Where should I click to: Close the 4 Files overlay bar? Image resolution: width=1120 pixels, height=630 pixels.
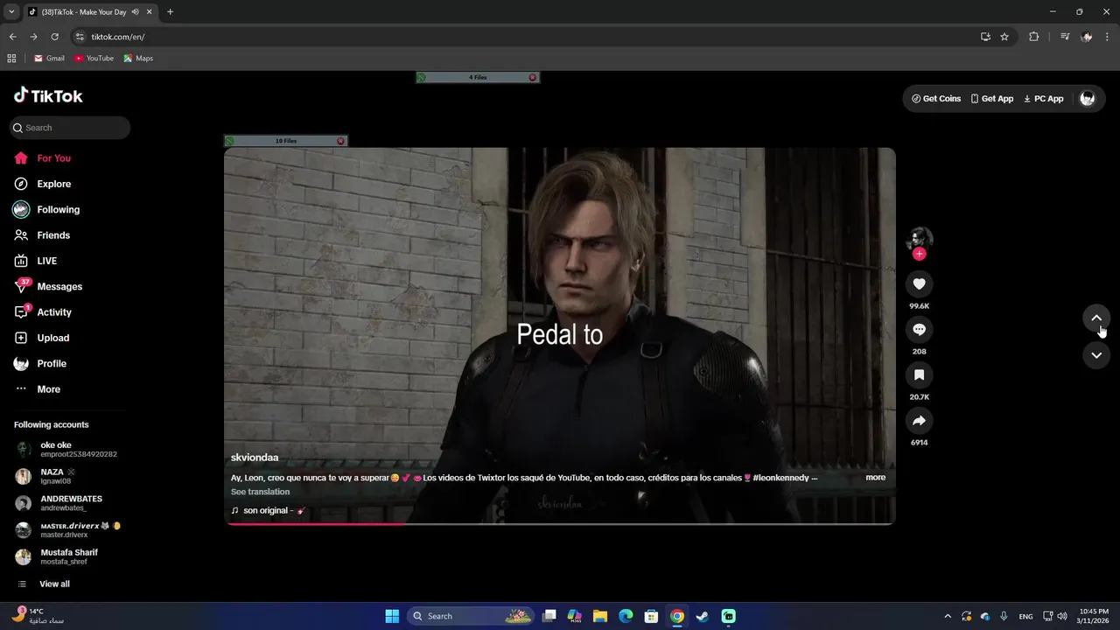tap(532, 78)
